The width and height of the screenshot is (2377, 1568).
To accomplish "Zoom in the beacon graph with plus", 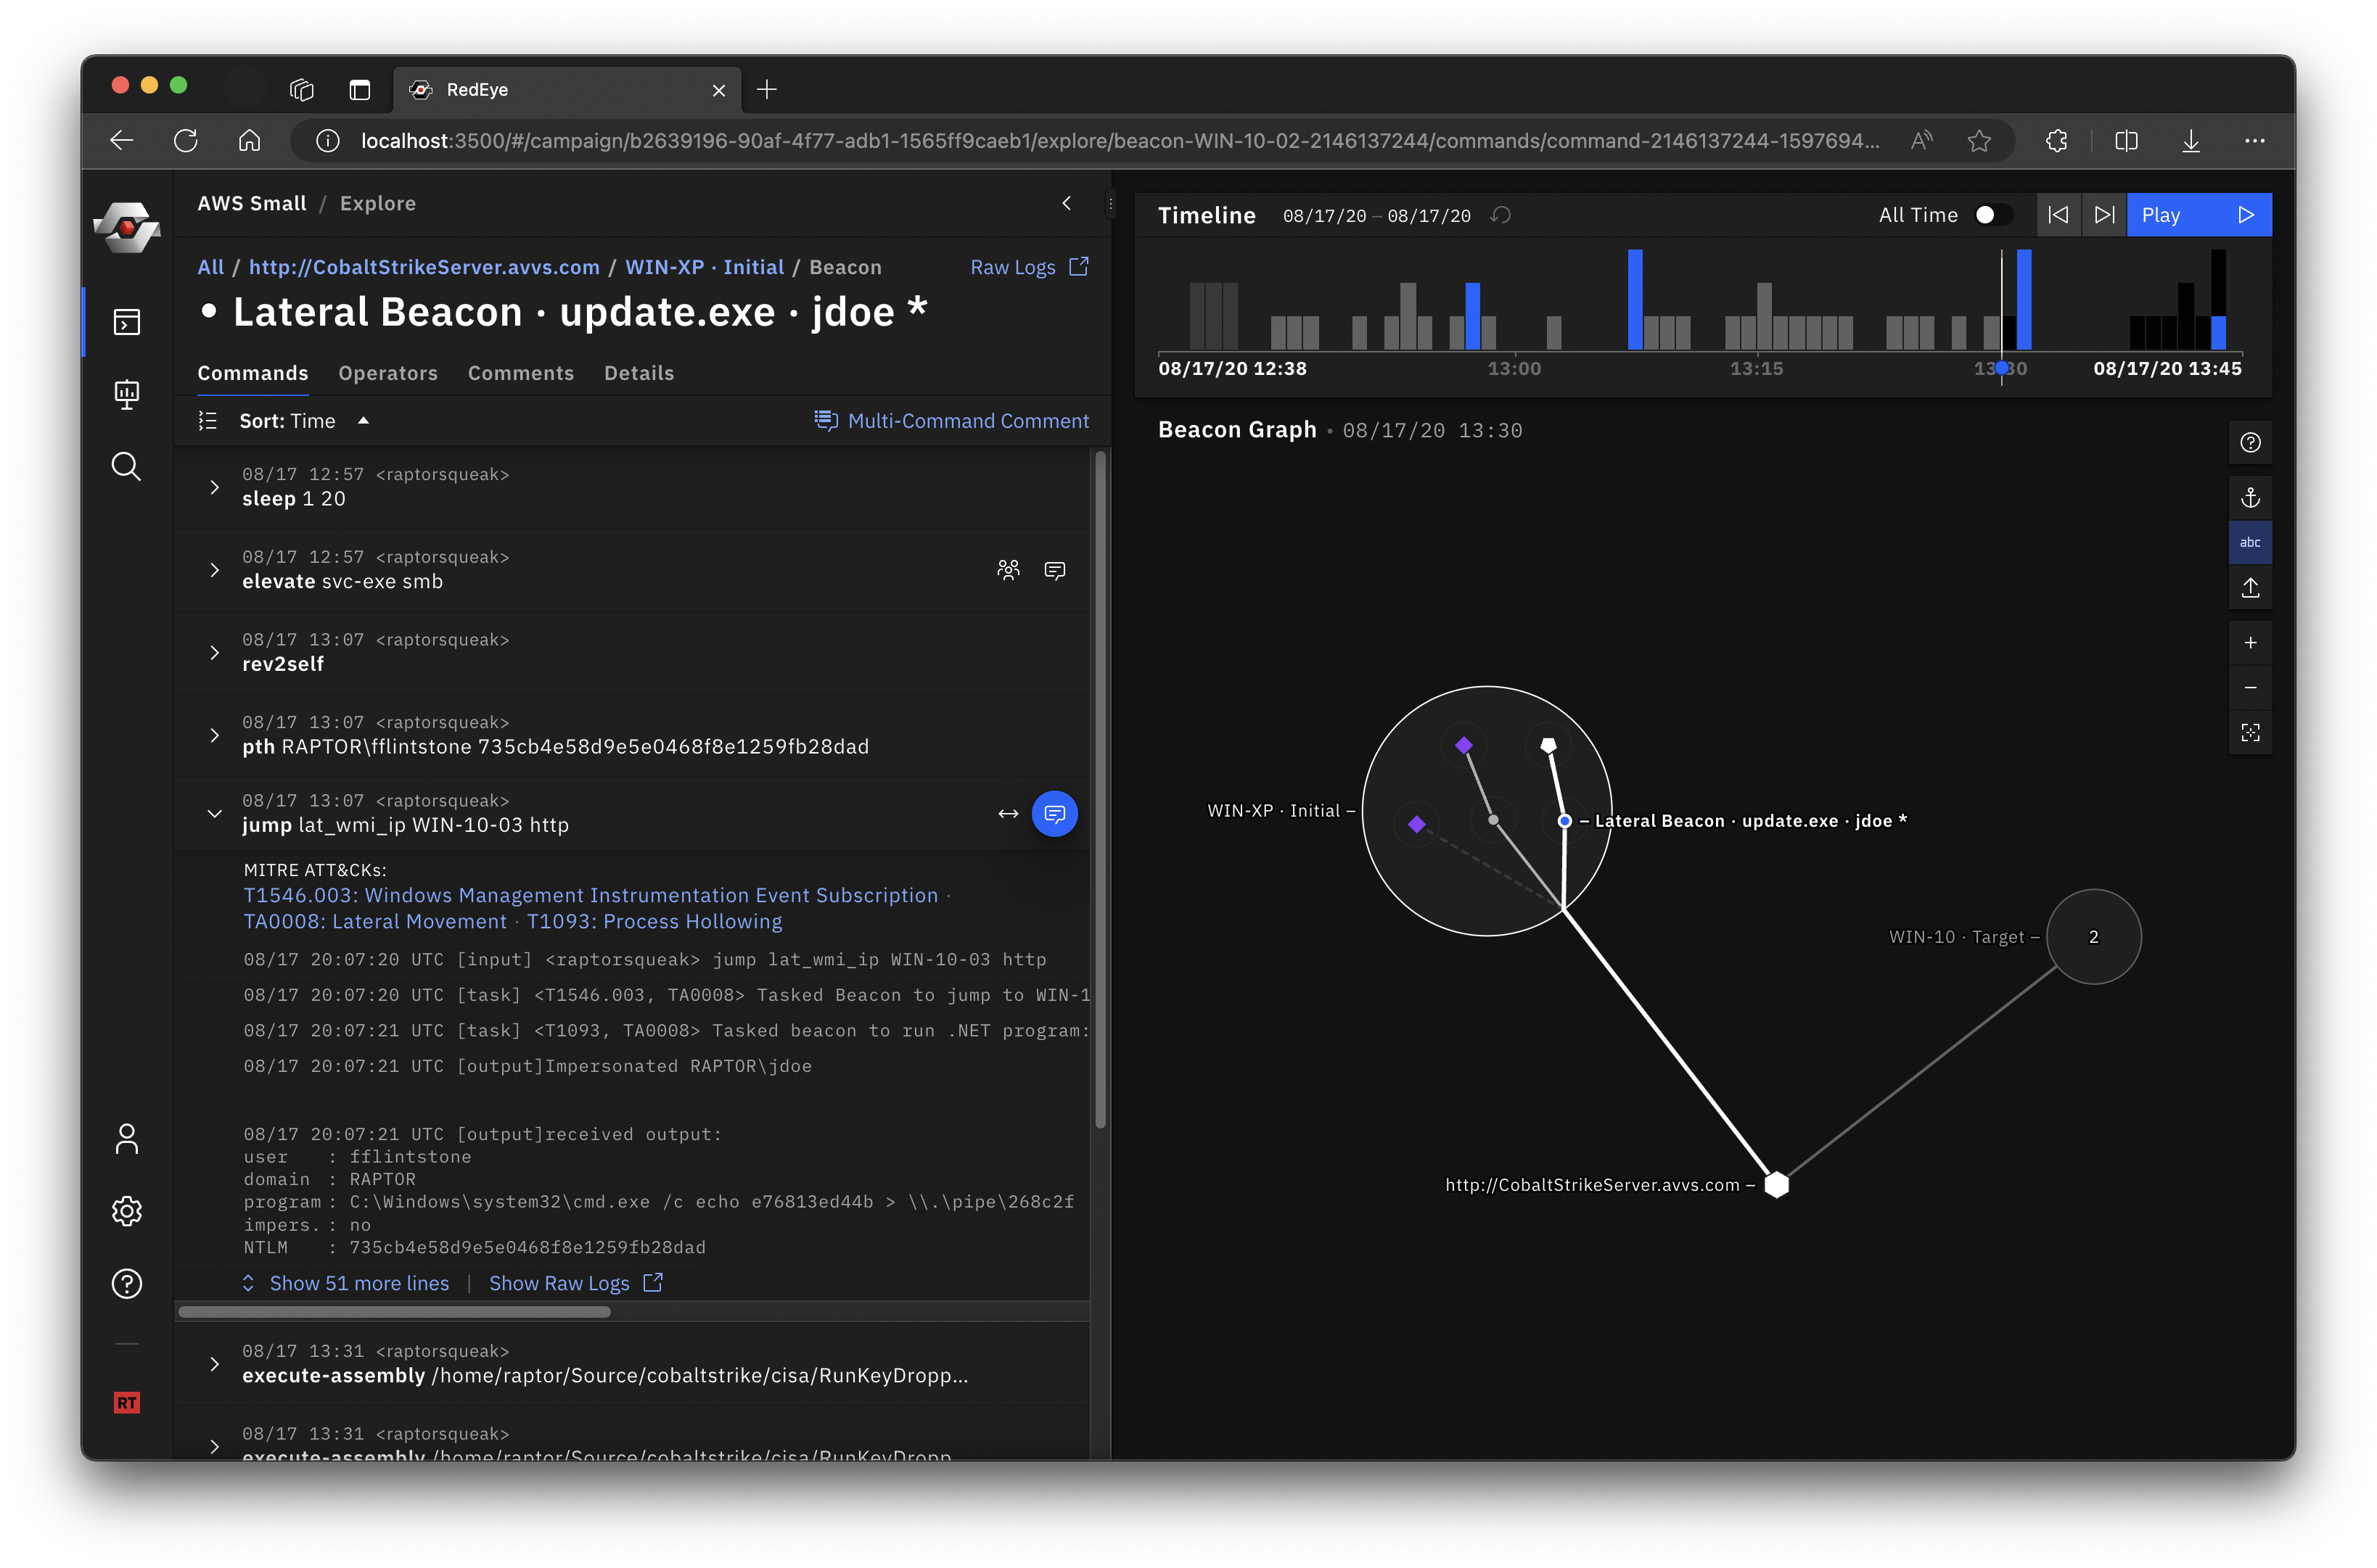I will [x=2250, y=643].
